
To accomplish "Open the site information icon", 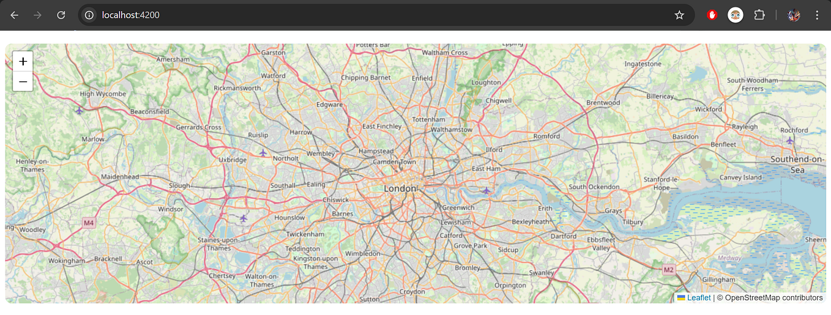I will pyautogui.click(x=89, y=15).
